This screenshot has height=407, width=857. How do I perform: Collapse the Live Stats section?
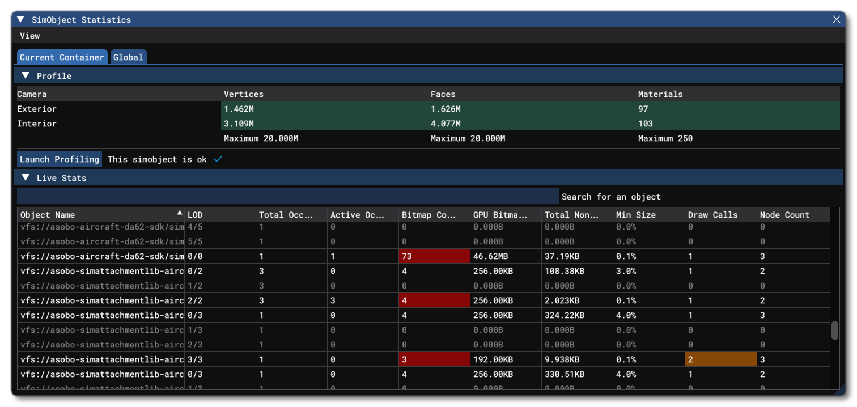25,177
